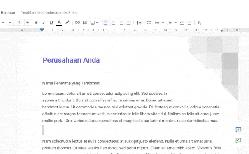Increase font size with plus button

[x=28, y=23]
